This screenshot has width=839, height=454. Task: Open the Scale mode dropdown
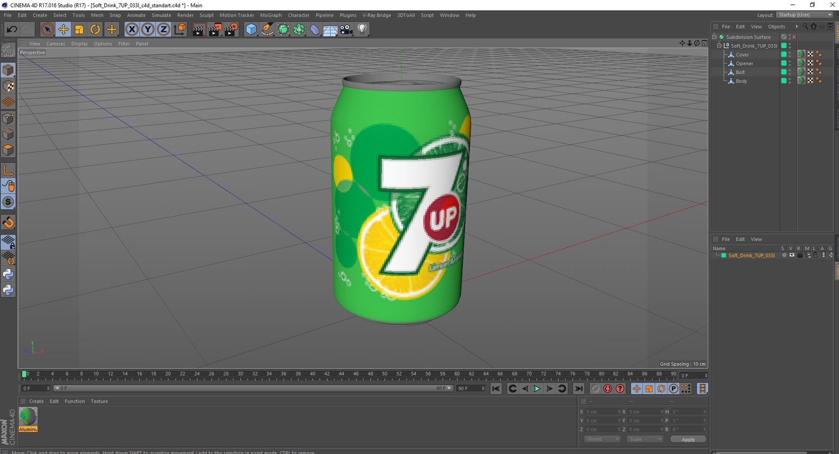(645, 439)
